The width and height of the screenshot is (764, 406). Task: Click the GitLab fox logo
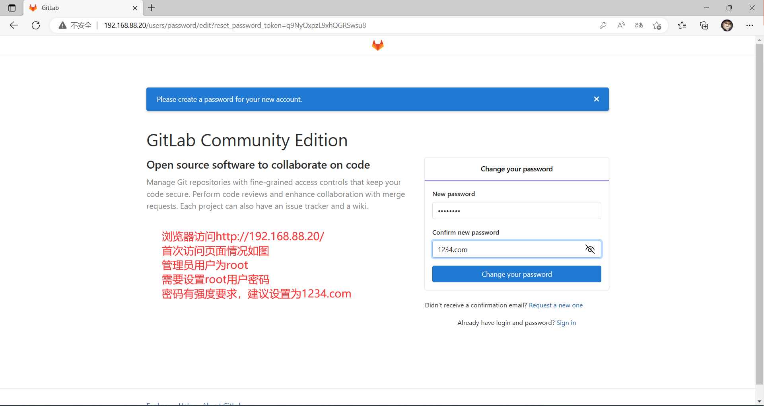click(377, 45)
